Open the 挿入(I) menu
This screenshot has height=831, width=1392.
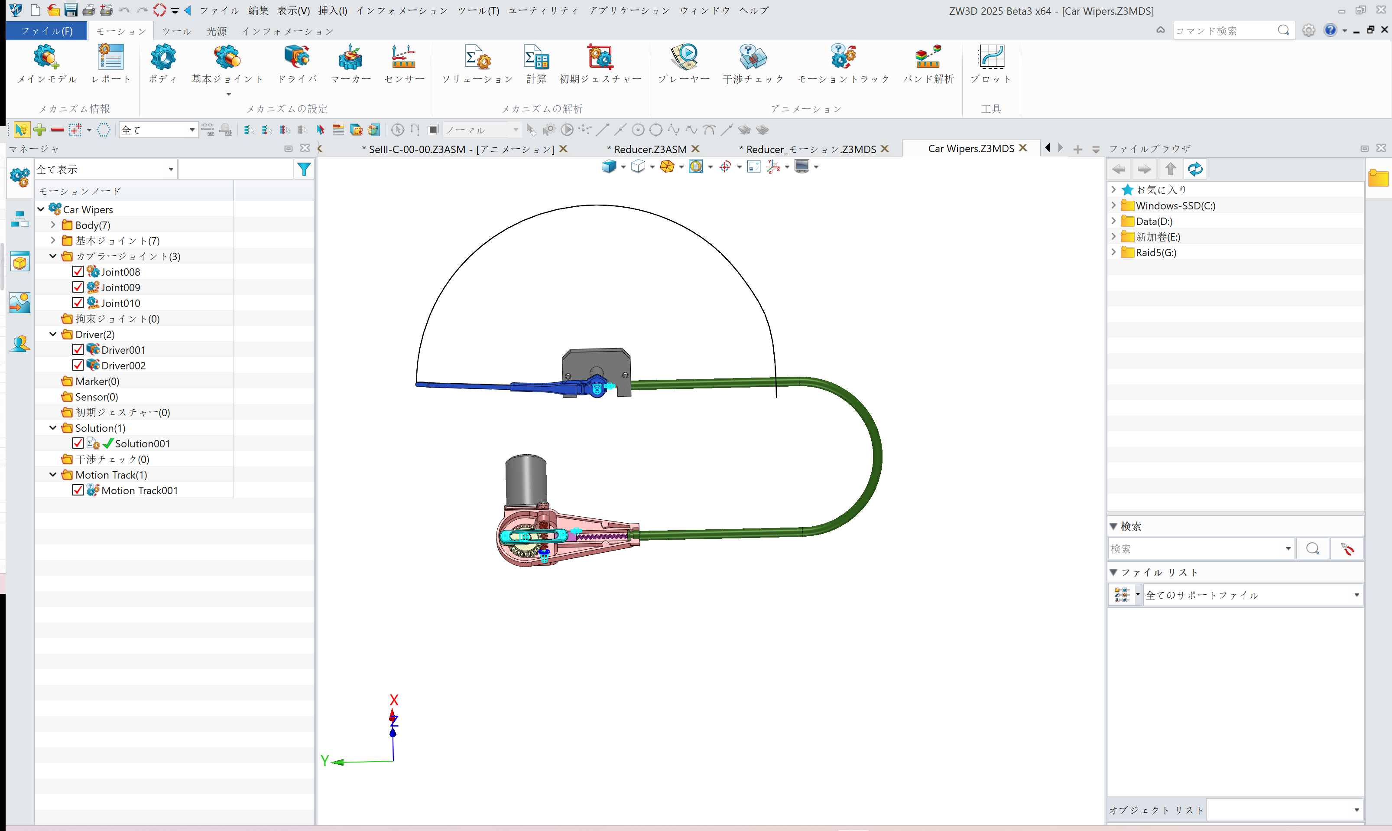333,11
